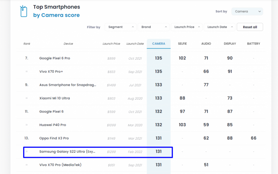The height and width of the screenshot is (174, 278).
Task: Open the Huawei P40 Pro device link
Action: click(53, 125)
